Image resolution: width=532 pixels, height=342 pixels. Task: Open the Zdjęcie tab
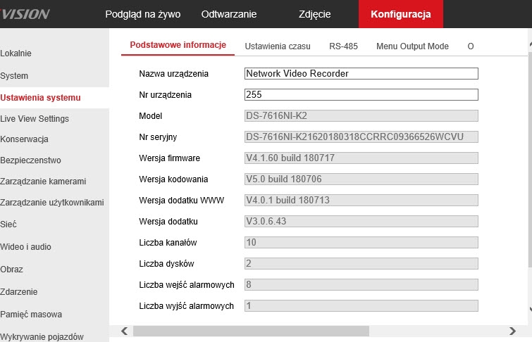(x=314, y=14)
